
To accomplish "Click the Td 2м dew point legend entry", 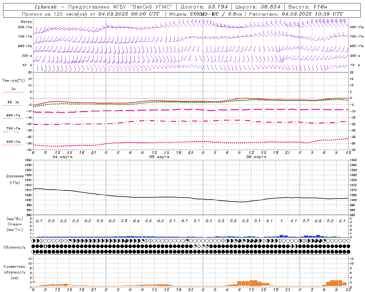I will tap(13, 102).
